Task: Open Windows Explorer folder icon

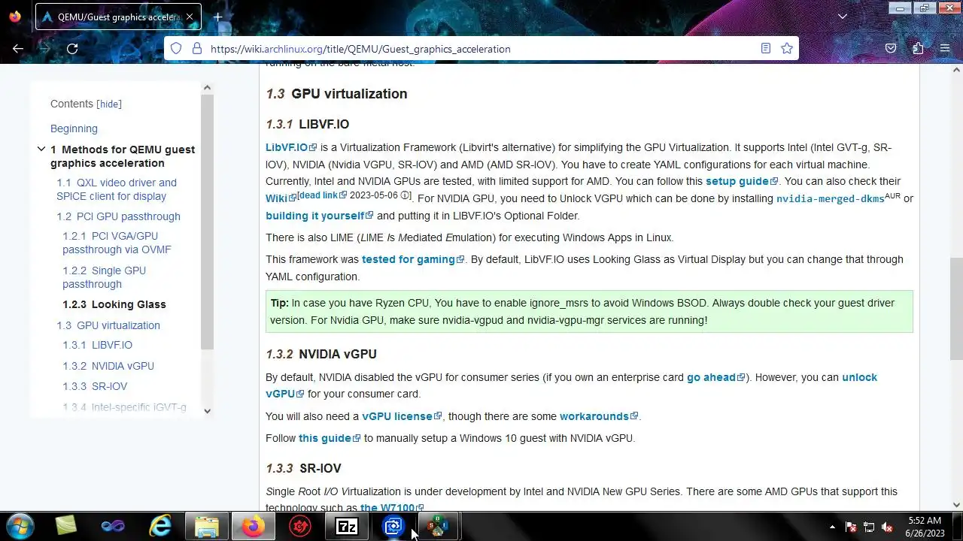Action: click(x=206, y=526)
